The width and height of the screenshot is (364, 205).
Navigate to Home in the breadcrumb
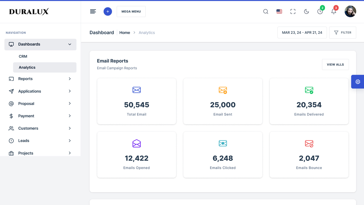point(125,32)
